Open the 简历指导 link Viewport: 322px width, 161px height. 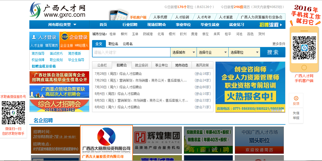pyautogui.click(x=38, y=53)
